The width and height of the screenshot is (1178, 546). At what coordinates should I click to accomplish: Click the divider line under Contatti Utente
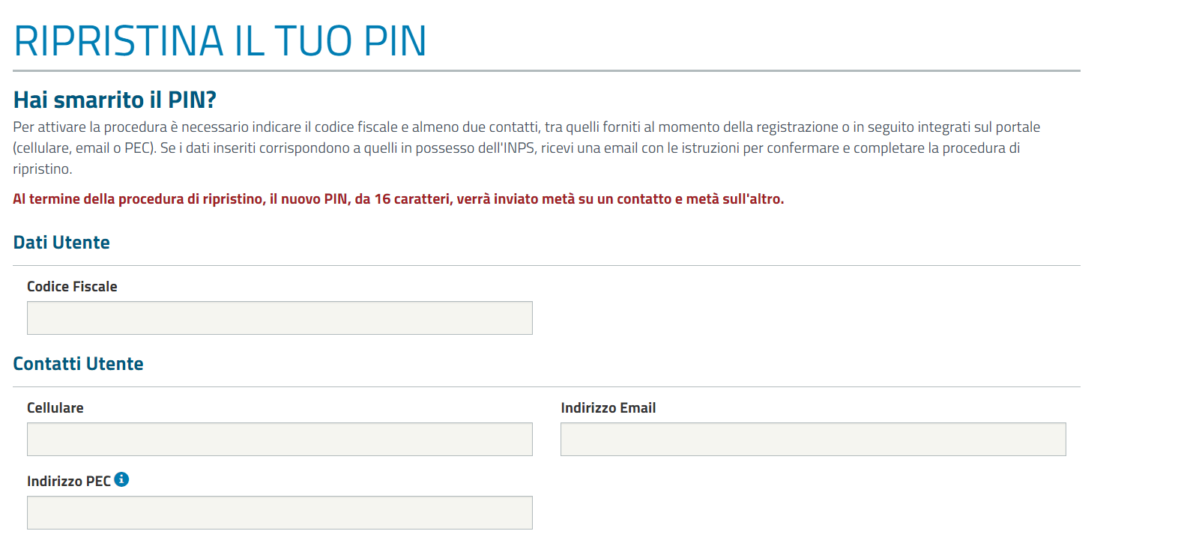(546, 386)
